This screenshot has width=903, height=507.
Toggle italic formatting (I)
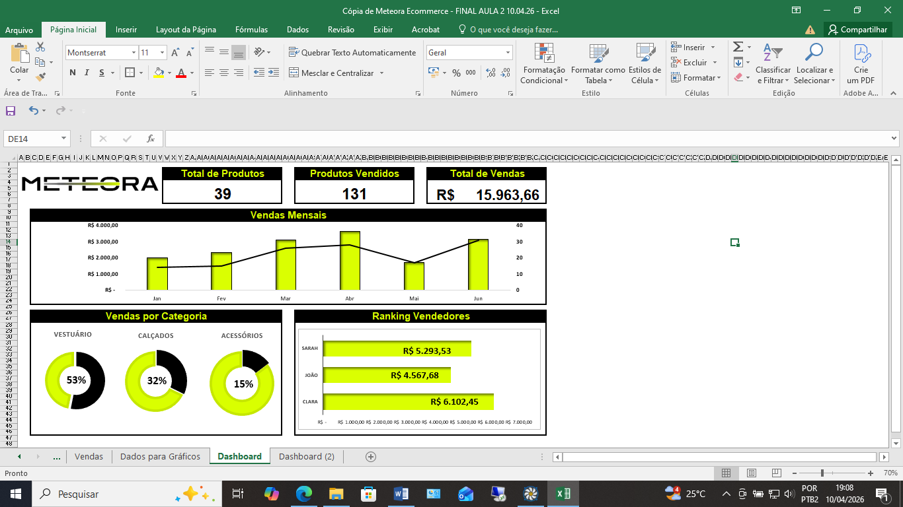coord(87,73)
